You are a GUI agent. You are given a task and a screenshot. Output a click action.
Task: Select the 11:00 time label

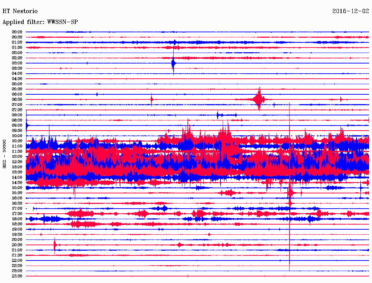pos(17,146)
